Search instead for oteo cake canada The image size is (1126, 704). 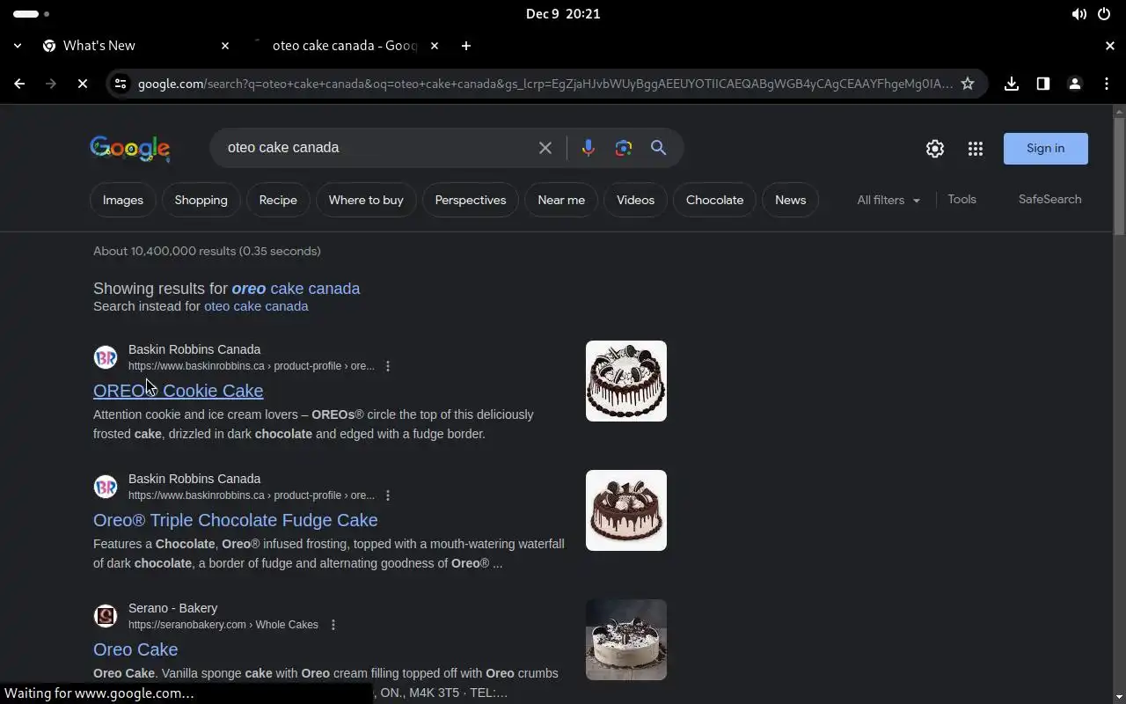[x=256, y=306]
